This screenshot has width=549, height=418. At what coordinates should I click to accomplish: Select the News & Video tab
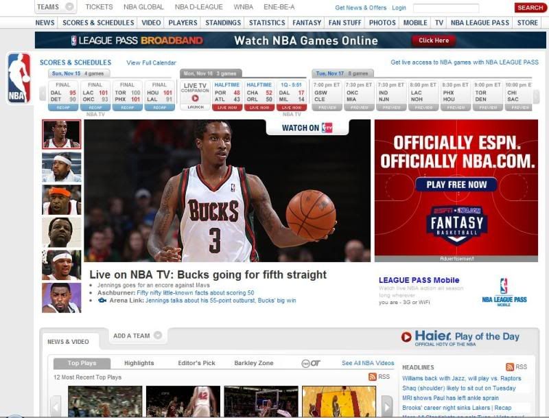coord(68,342)
